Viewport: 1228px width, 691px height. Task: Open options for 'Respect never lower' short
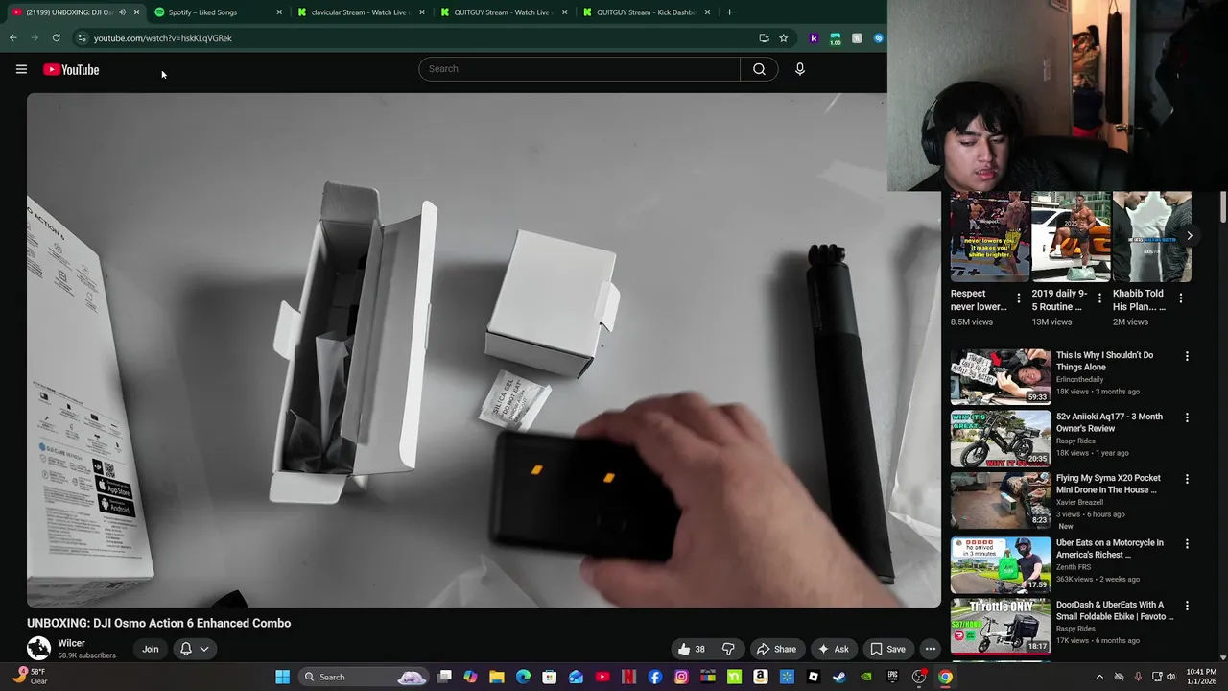pos(1018,298)
